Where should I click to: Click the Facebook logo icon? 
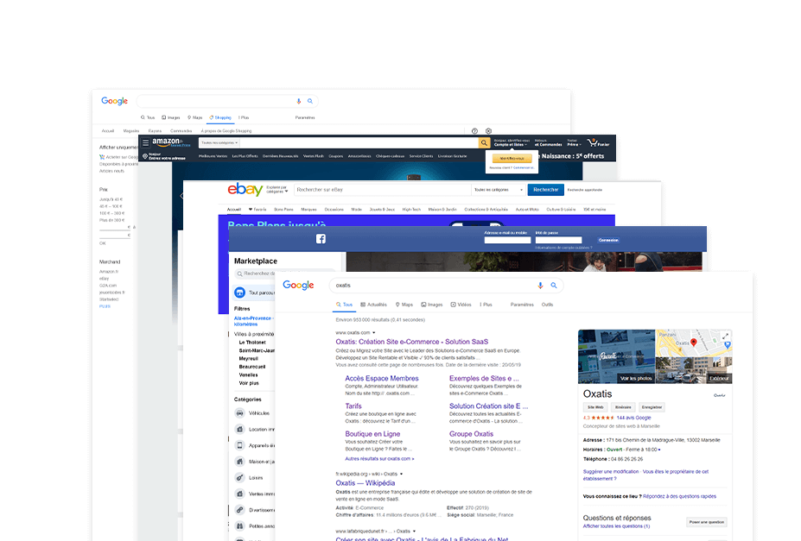(x=321, y=239)
